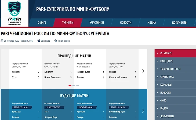Screen dimensions: 196x120
Task: Click the 'PARI-СУПЕРЛИГА ПО МИНИ-ФУТБОЛУ' header title
Action: [x=73, y=9]
